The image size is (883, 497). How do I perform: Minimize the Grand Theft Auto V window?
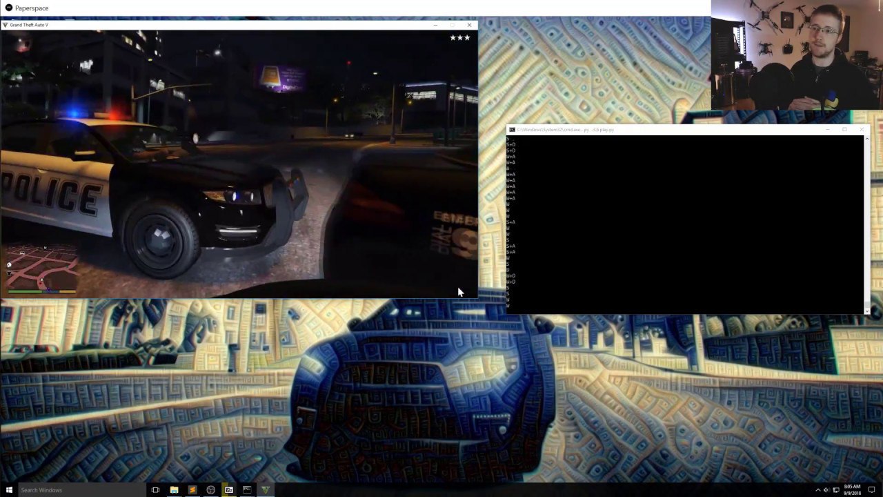tap(435, 25)
